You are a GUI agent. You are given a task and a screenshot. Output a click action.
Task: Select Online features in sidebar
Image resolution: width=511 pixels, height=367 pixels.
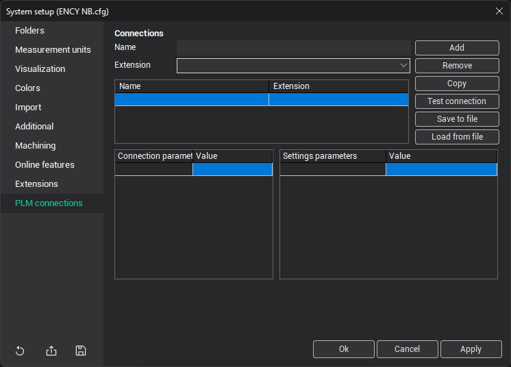(45, 165)
